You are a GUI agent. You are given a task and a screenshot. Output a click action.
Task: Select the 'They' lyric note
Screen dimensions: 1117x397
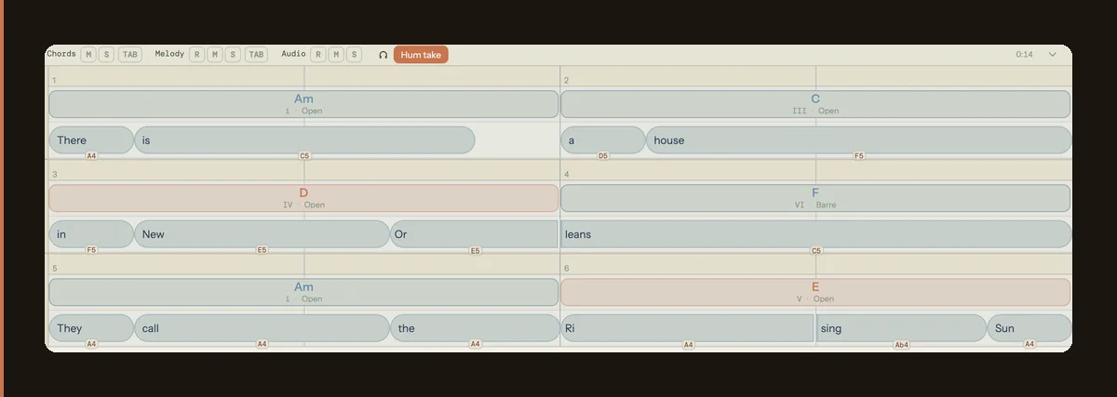[91, 328]
